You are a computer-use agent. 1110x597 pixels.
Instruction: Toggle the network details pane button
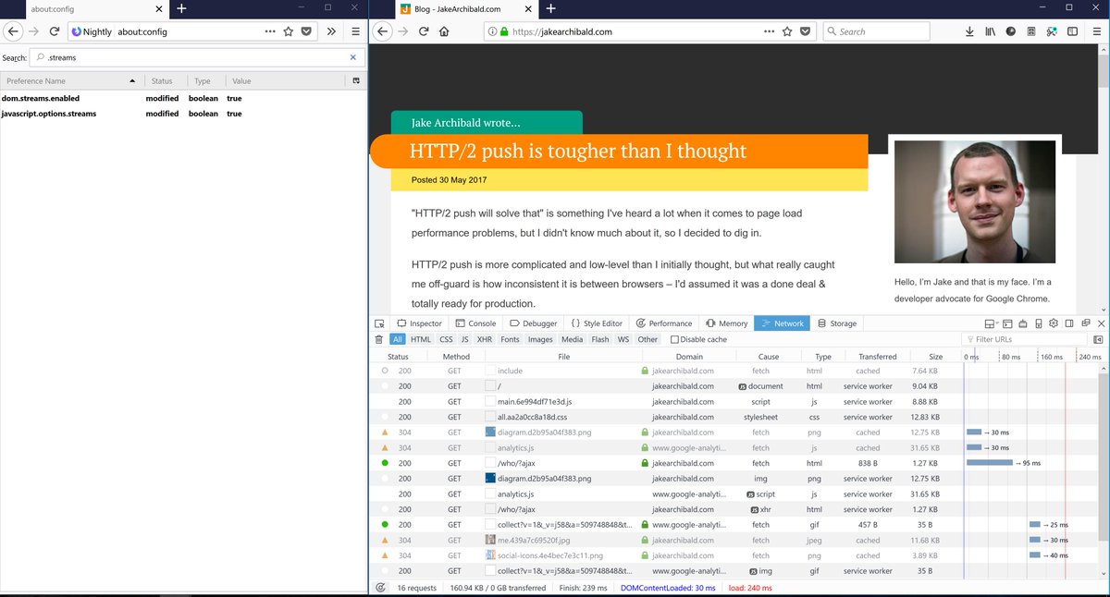pyautogui.click(x=1098, y=339)
